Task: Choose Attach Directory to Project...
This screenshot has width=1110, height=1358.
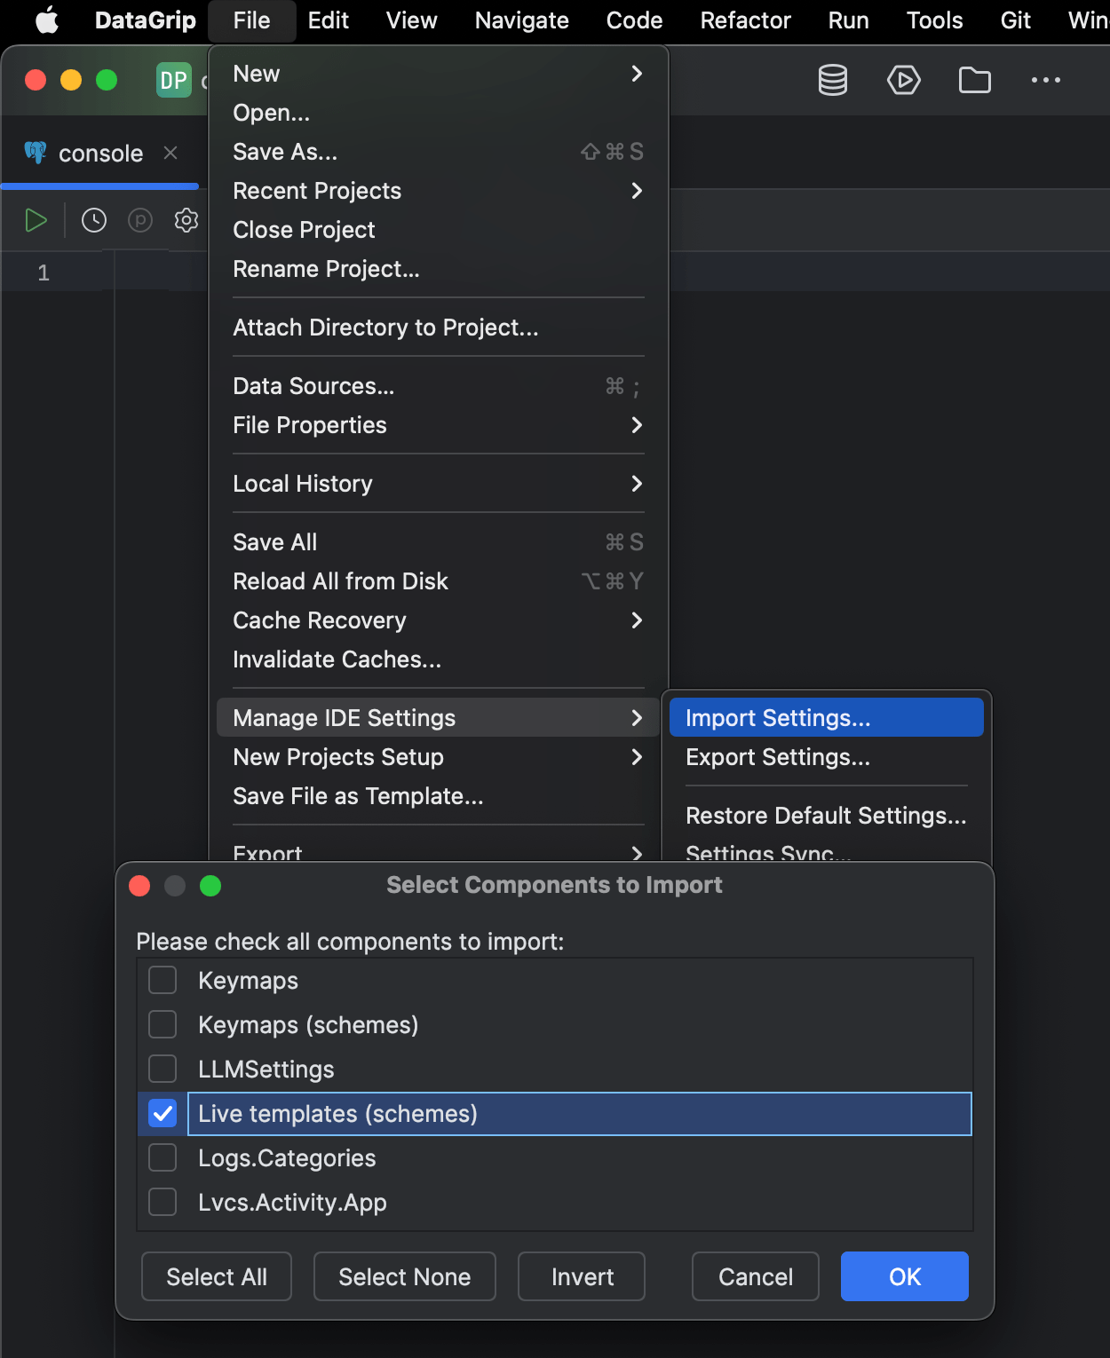Action: [438, 328]
